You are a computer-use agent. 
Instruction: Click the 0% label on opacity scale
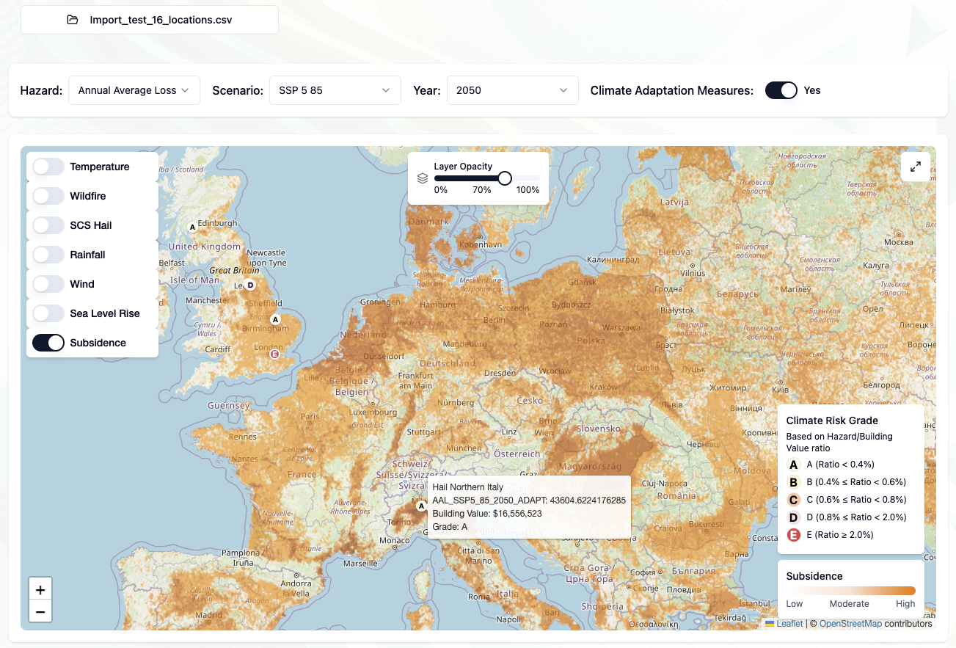pos(441,190)
